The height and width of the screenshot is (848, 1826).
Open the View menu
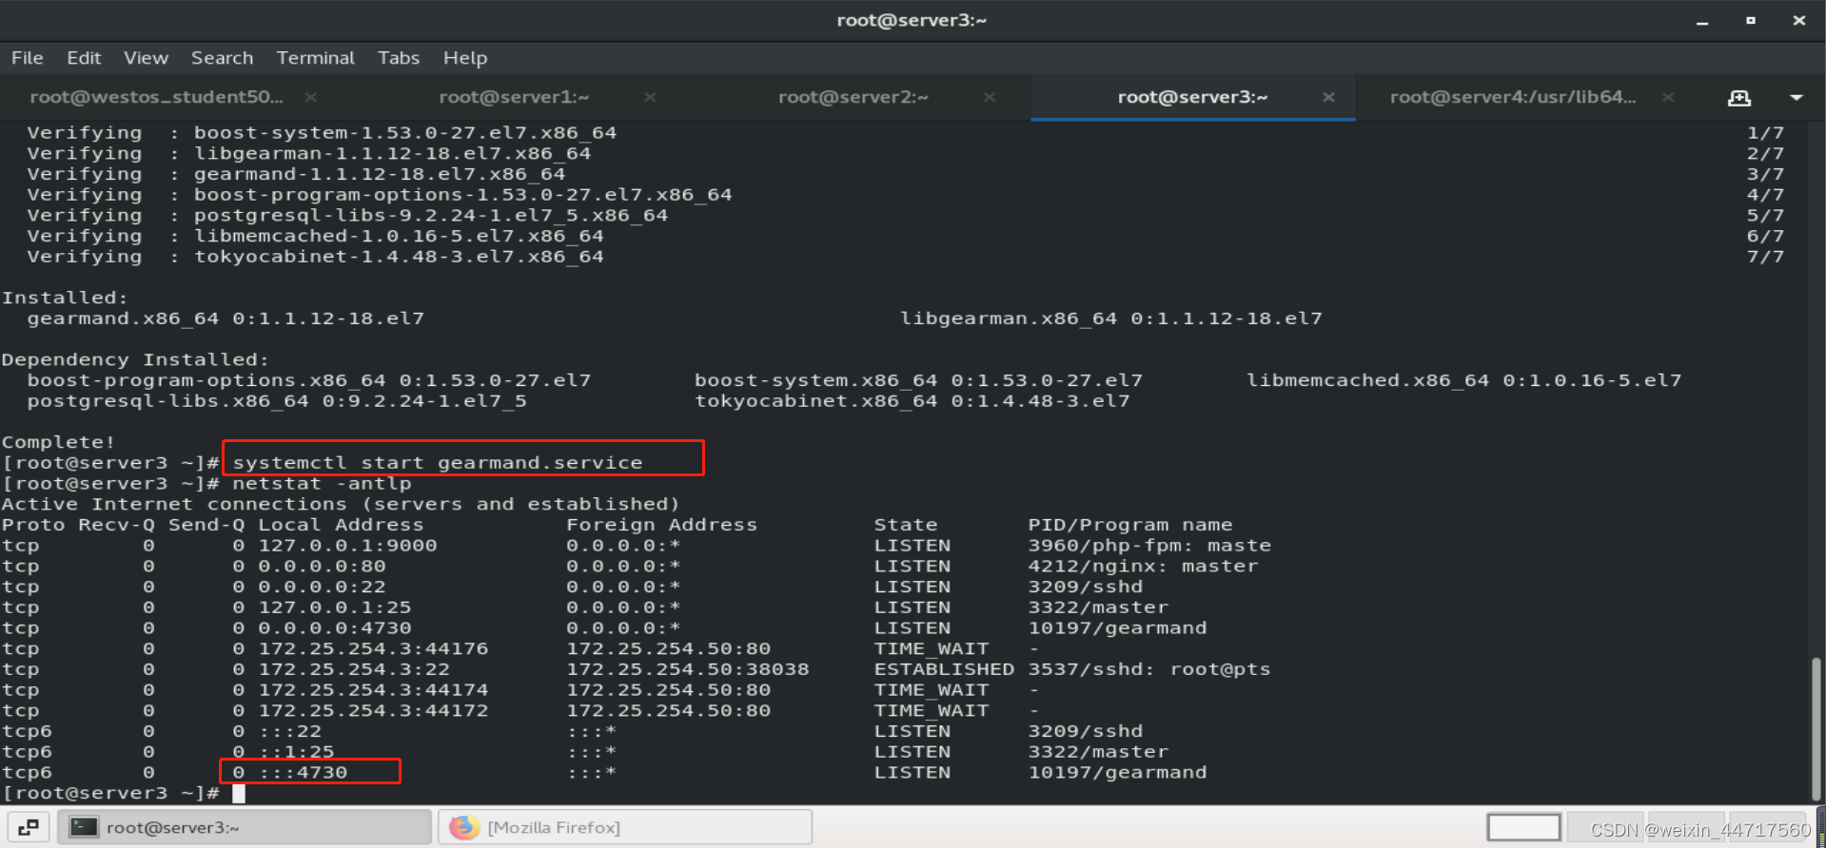pos(146,58)
